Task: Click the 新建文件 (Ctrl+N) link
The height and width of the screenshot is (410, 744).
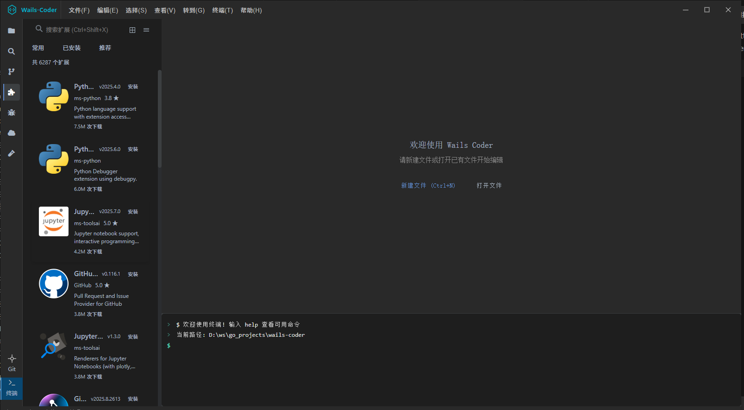Action: point(428,186)
